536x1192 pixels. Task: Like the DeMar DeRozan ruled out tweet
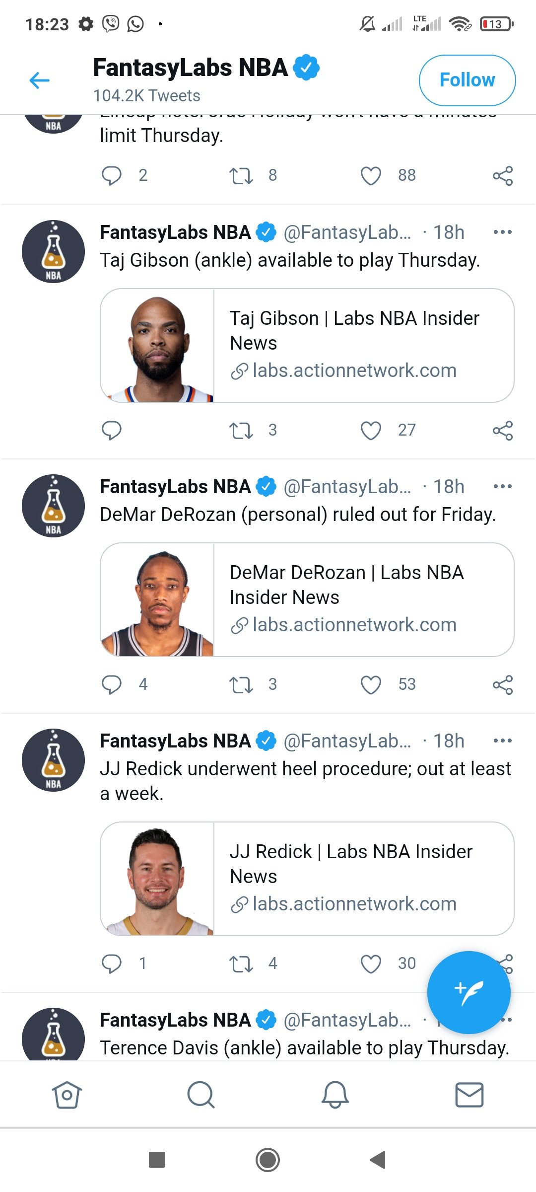(371, 684)
